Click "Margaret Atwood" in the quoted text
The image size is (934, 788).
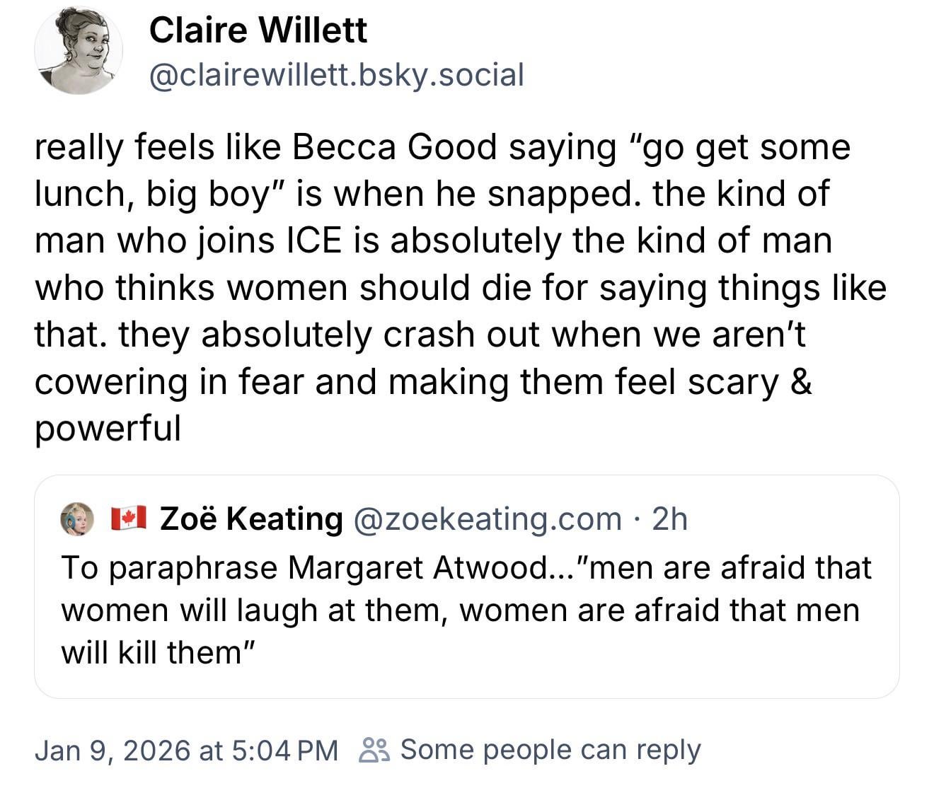pyautogui.click(x=417, y=567)
